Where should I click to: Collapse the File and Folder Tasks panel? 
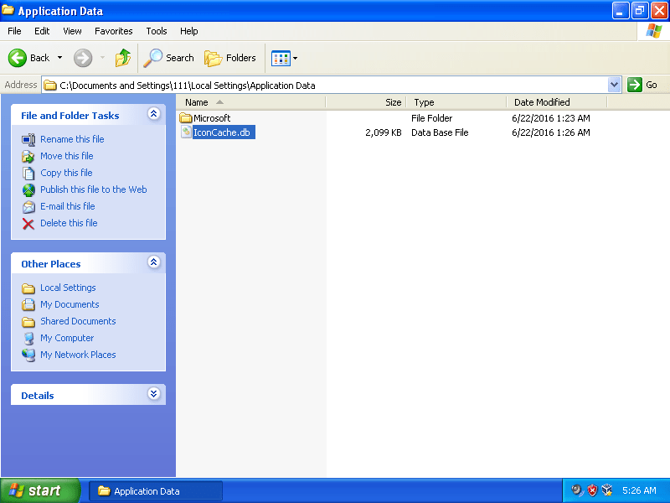[153, 114]
